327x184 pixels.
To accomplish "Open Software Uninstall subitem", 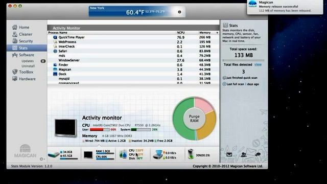I will 28,66.
